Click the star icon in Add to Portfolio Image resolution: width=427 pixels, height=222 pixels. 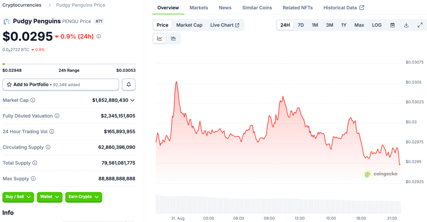(x=9, y=85)
